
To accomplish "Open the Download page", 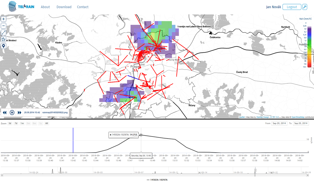I will [x=64, y=7].
